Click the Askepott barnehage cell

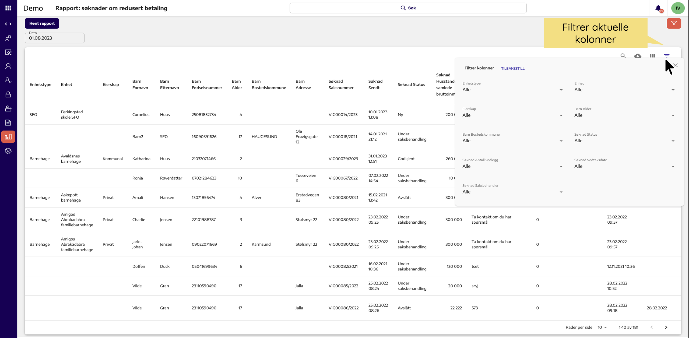pos(71,198)
